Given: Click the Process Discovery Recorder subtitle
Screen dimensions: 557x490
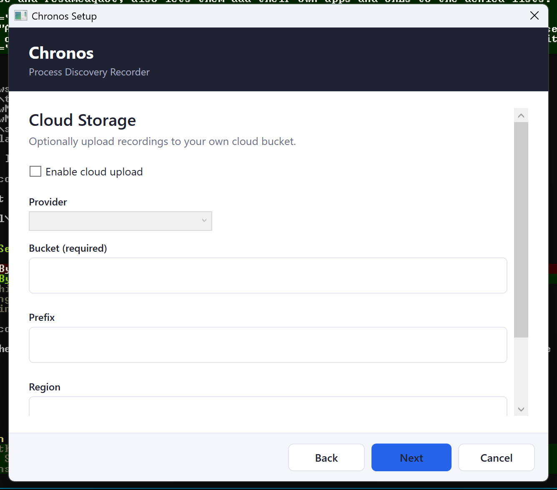Looking at the screenshot, I should [x=89, y=72].
